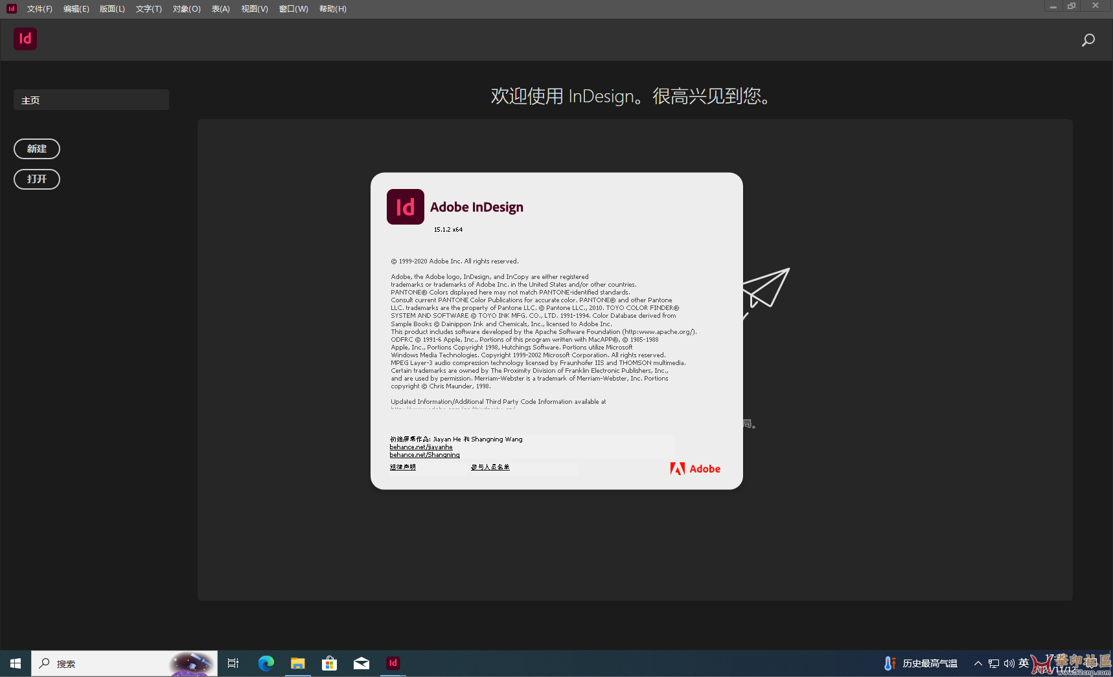Click the Adobe logo in the About dialog
Screen dimensions: 1113x677
point(695,469)
